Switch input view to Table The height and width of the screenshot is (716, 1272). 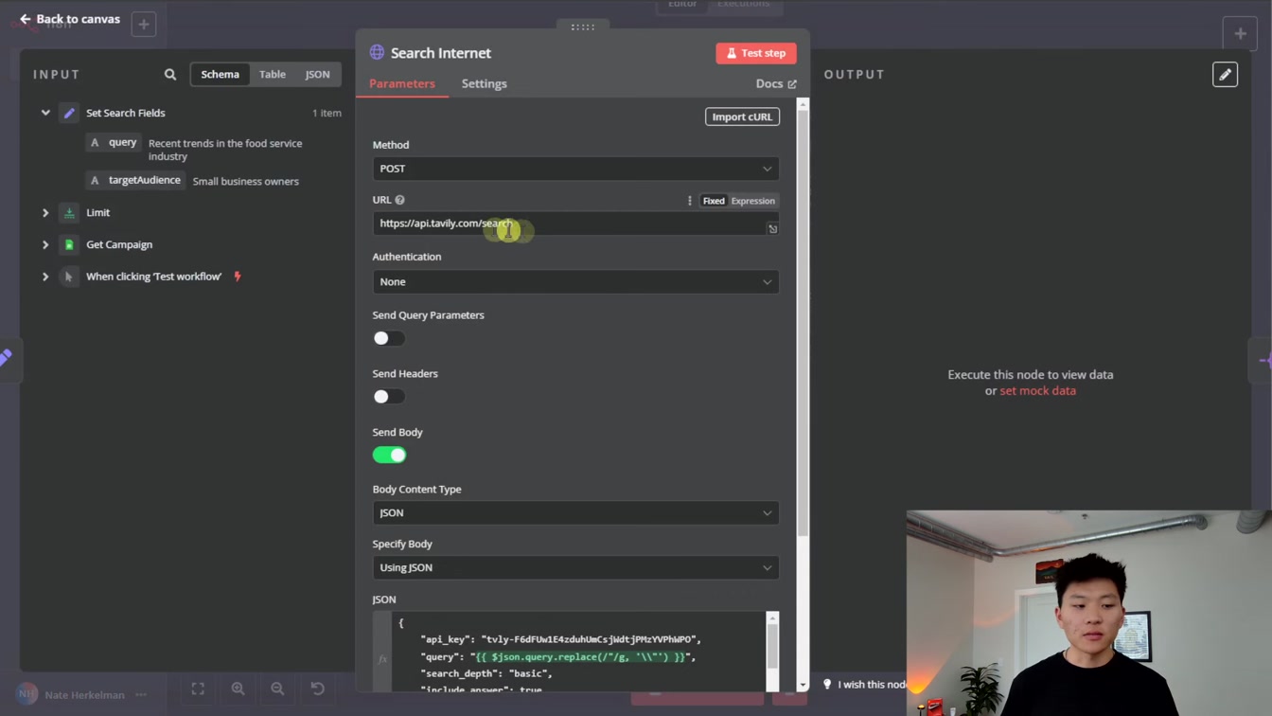[273, 74]
